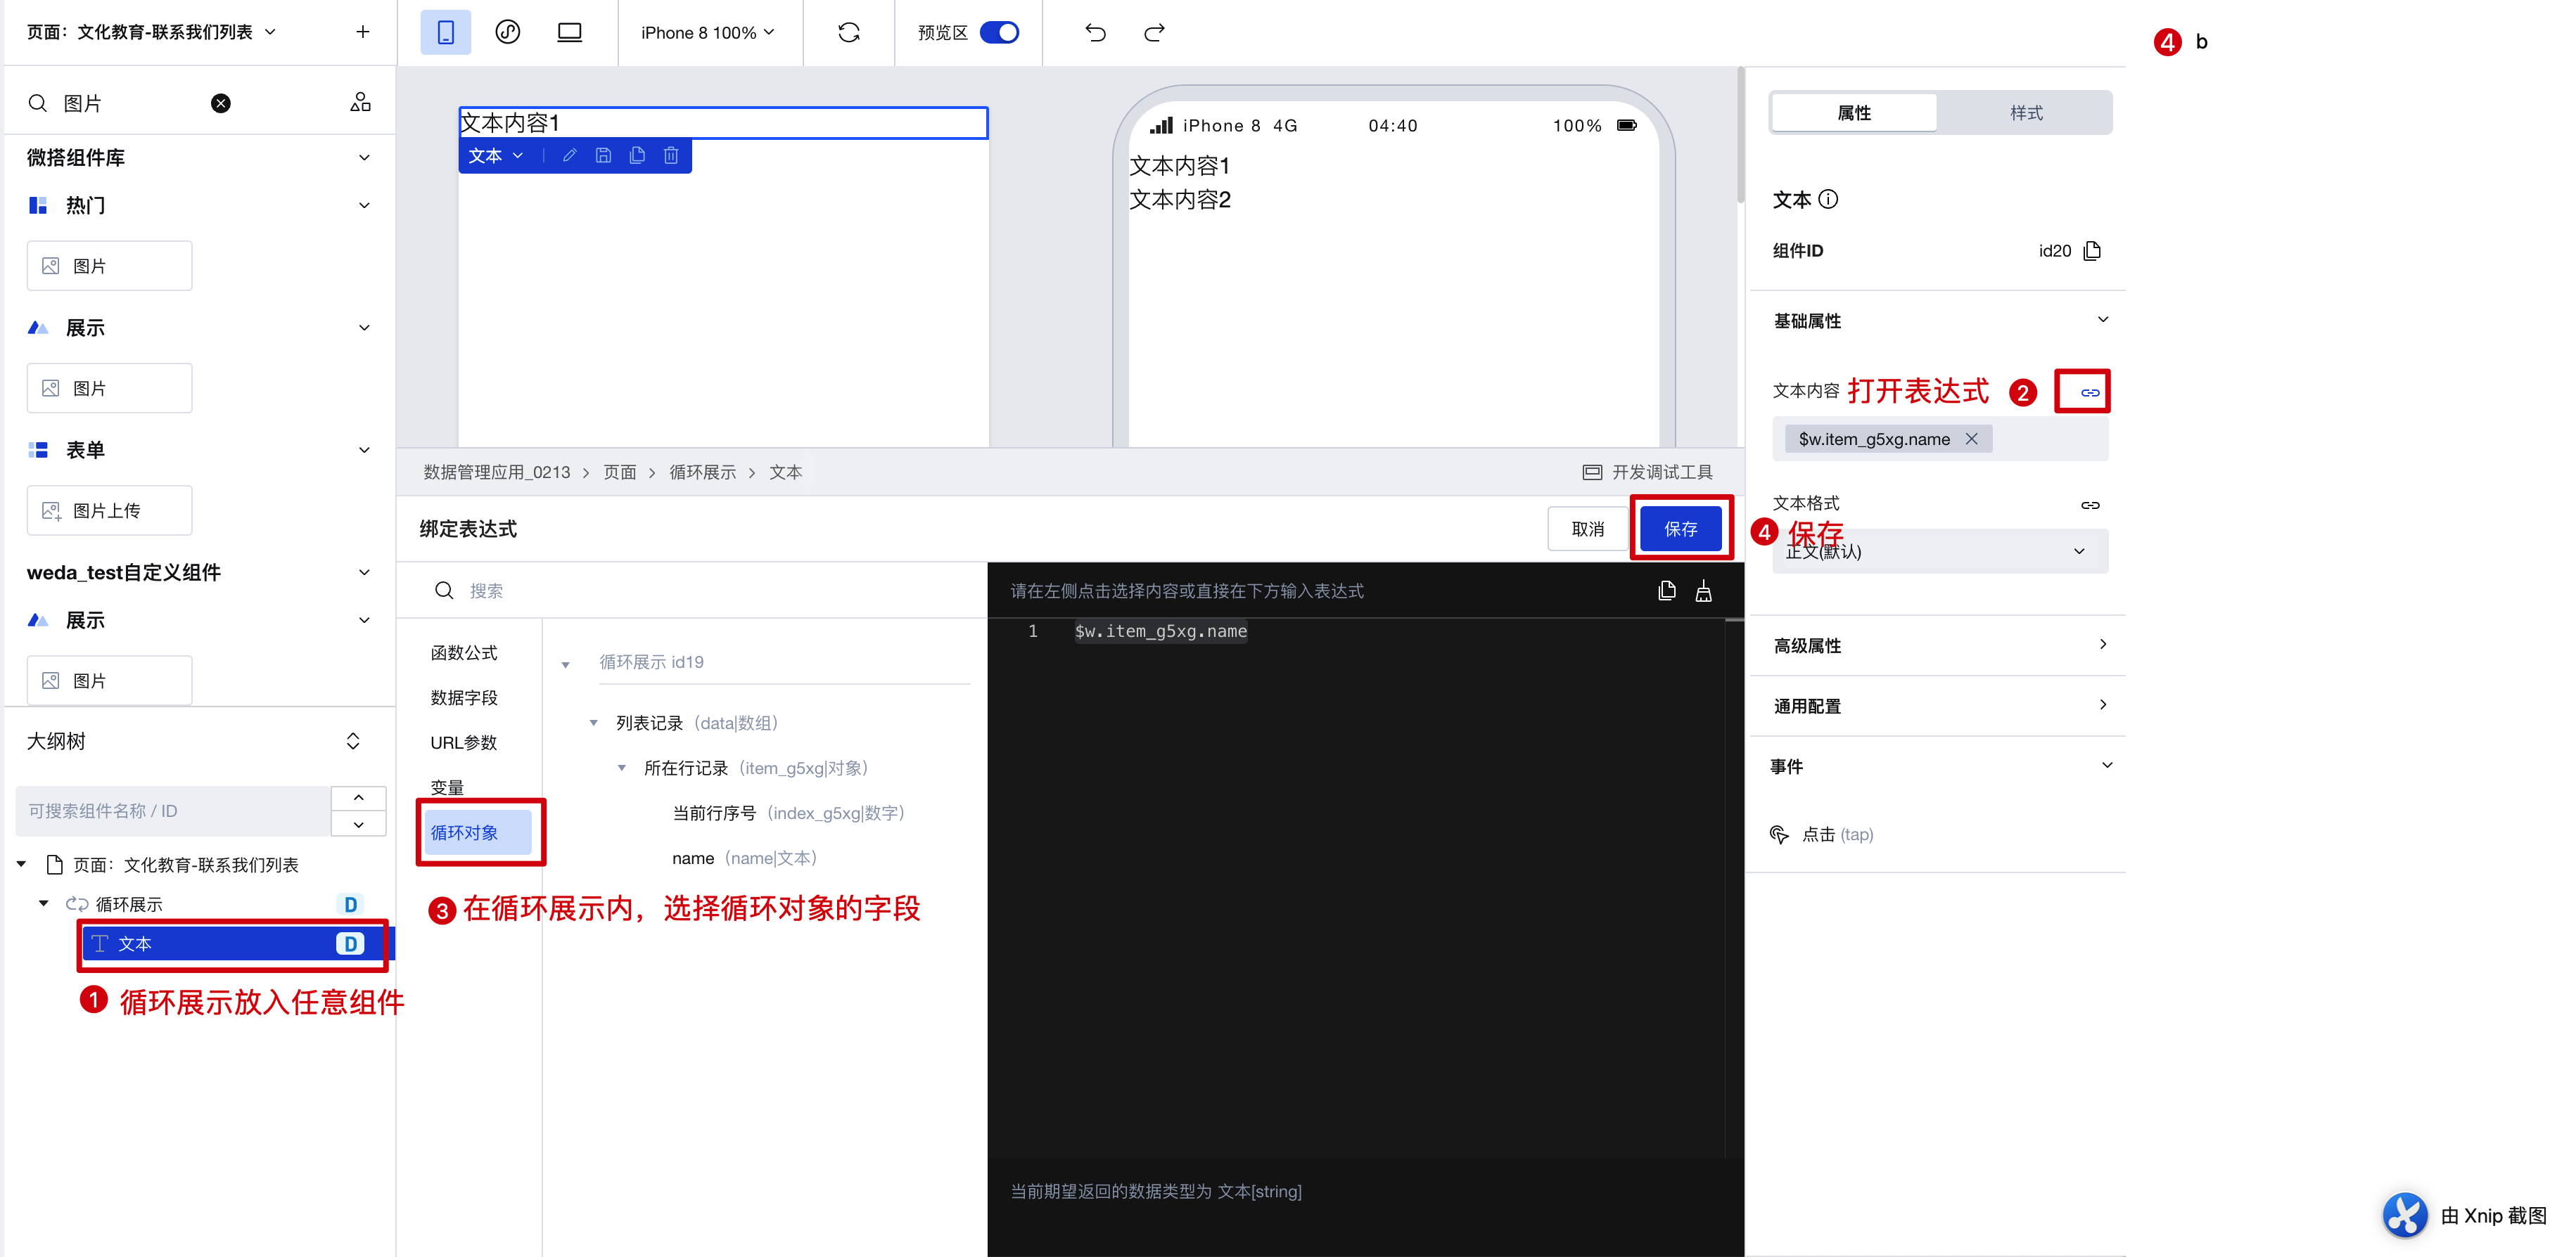Switch to the desktop monitor view icon

point(569,33)
